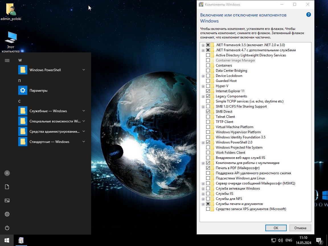Click the volume icon in the system tray
This screenshot has height=246, width=328.
tap(280, 240)
